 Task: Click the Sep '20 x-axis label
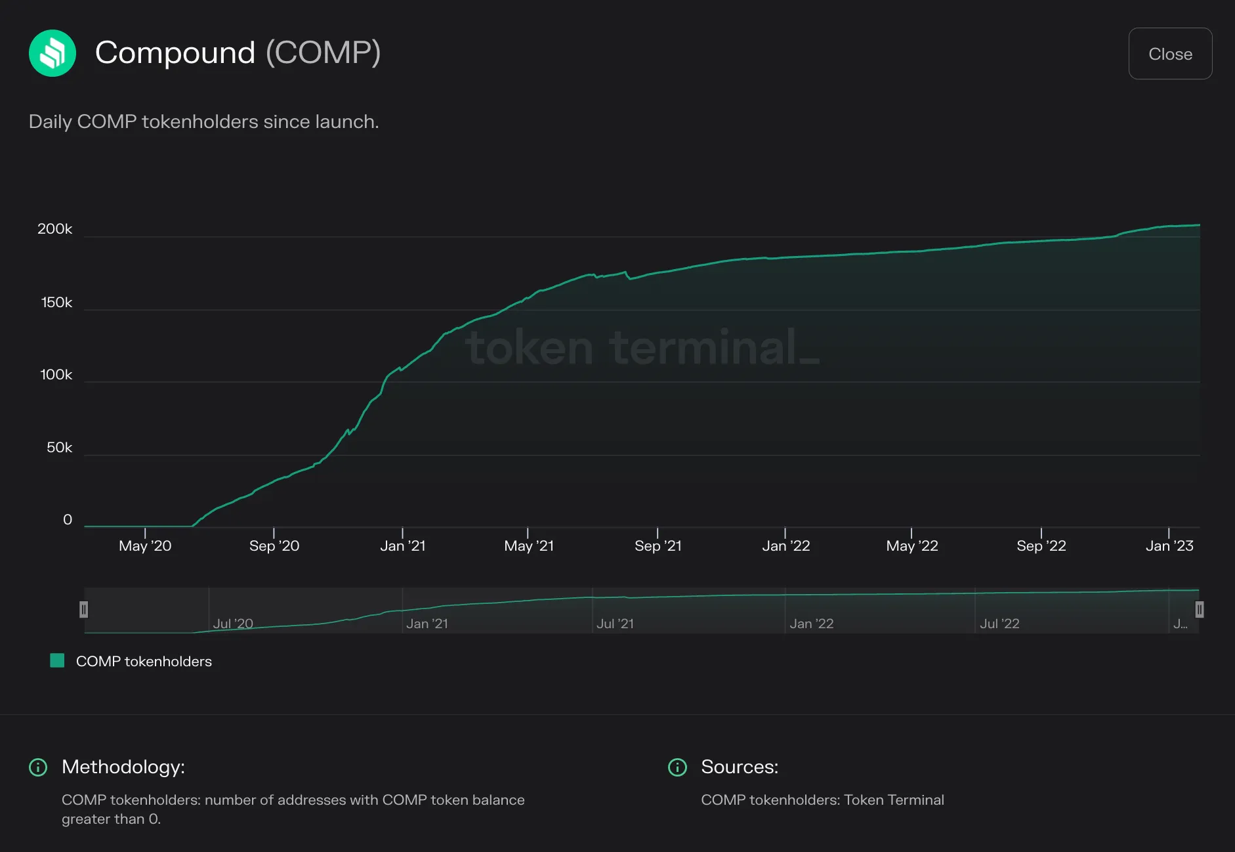tap(274, 545)
